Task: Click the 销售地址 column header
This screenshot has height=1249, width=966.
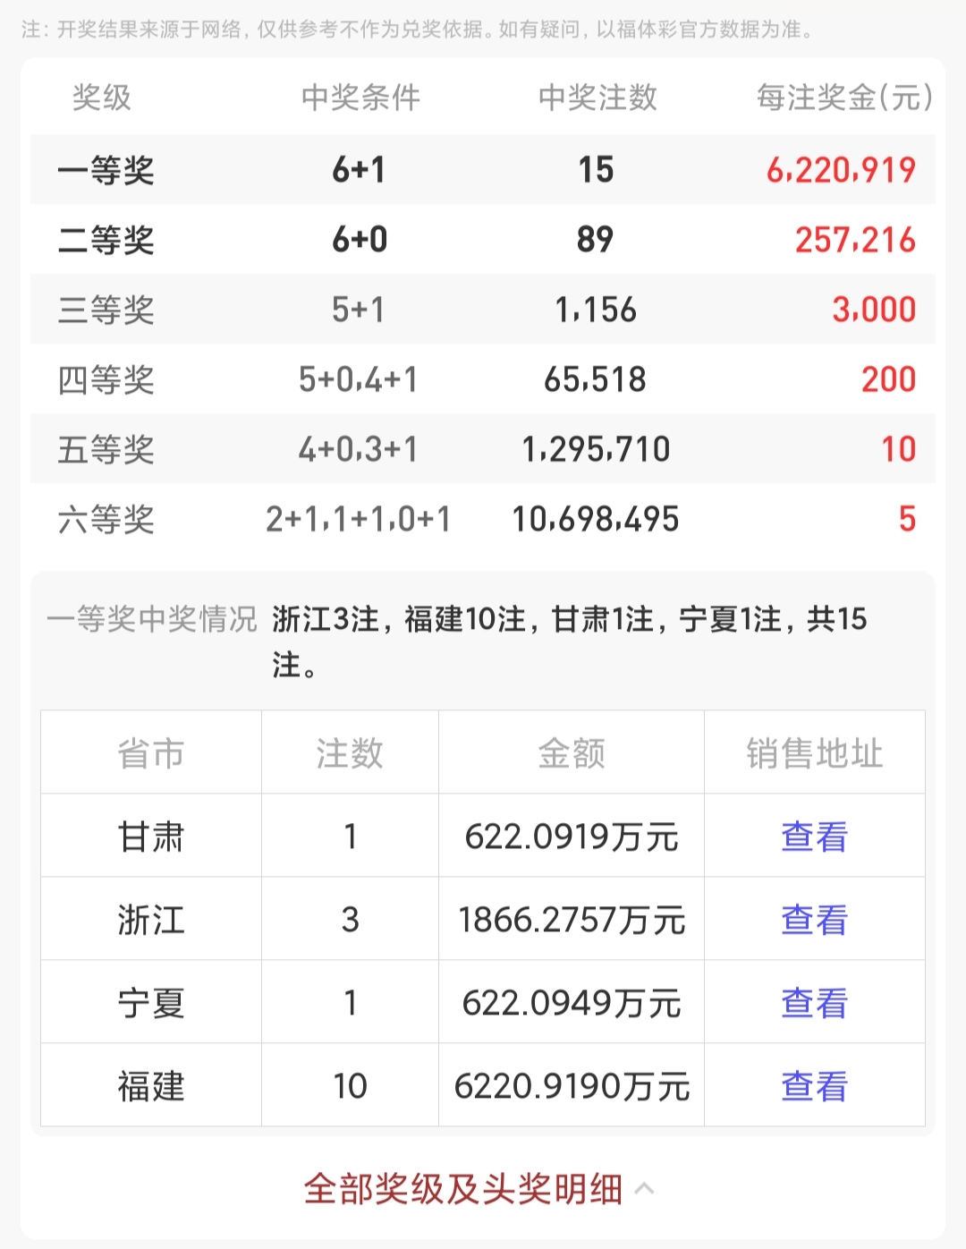Action: tap(814, 752)
